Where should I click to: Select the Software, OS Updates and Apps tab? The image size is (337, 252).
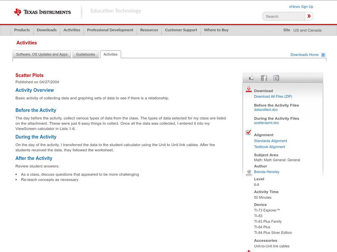point(42,54)
